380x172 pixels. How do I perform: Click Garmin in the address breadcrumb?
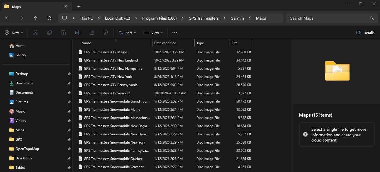[237, 18]
